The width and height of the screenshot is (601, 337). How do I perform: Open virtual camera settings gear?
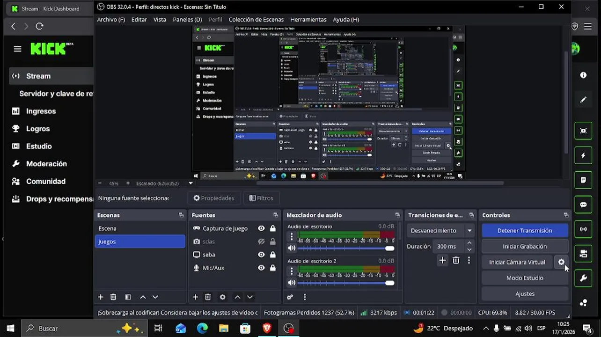[x=561, y=262]
